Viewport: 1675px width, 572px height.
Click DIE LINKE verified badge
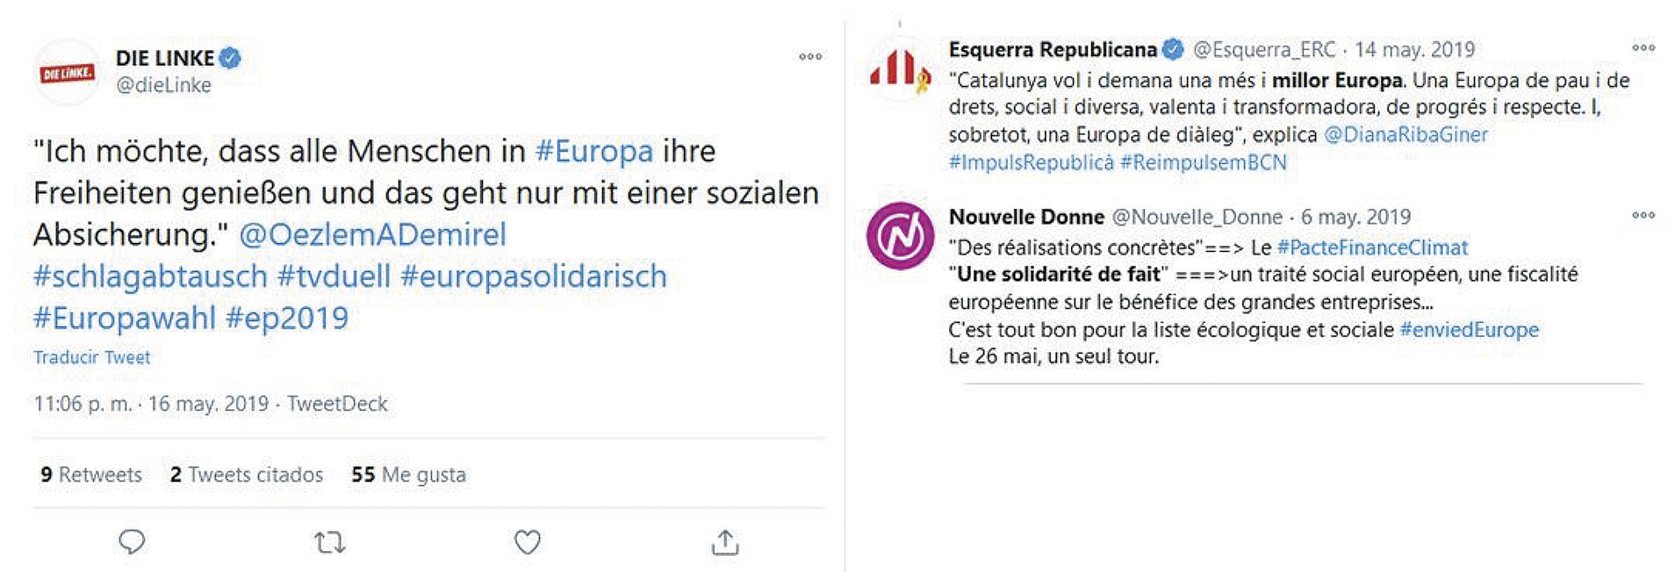[230, 58]
